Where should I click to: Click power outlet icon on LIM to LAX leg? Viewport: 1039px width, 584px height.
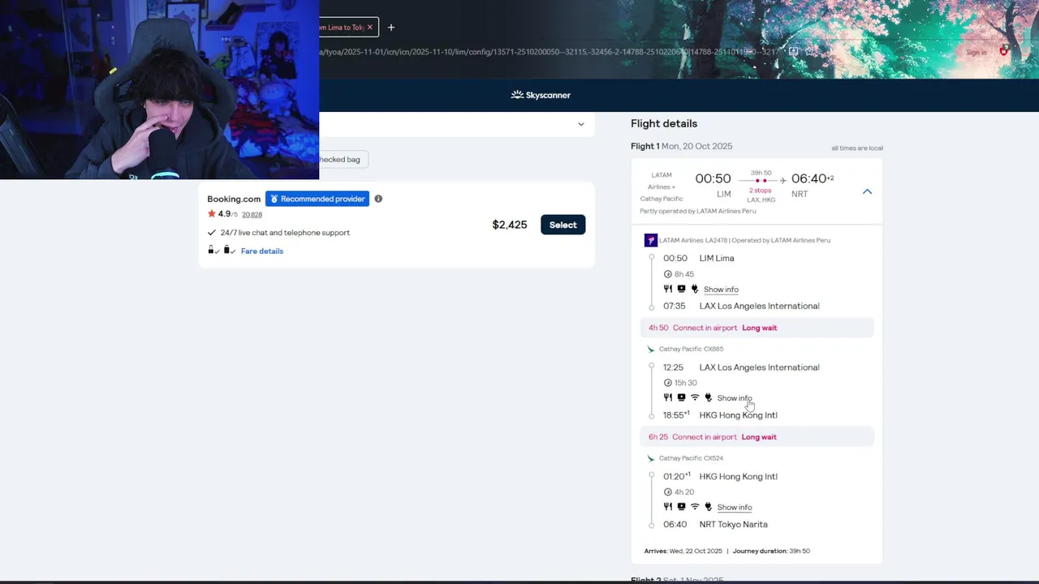pyautogui.click(x=694, y=289)
